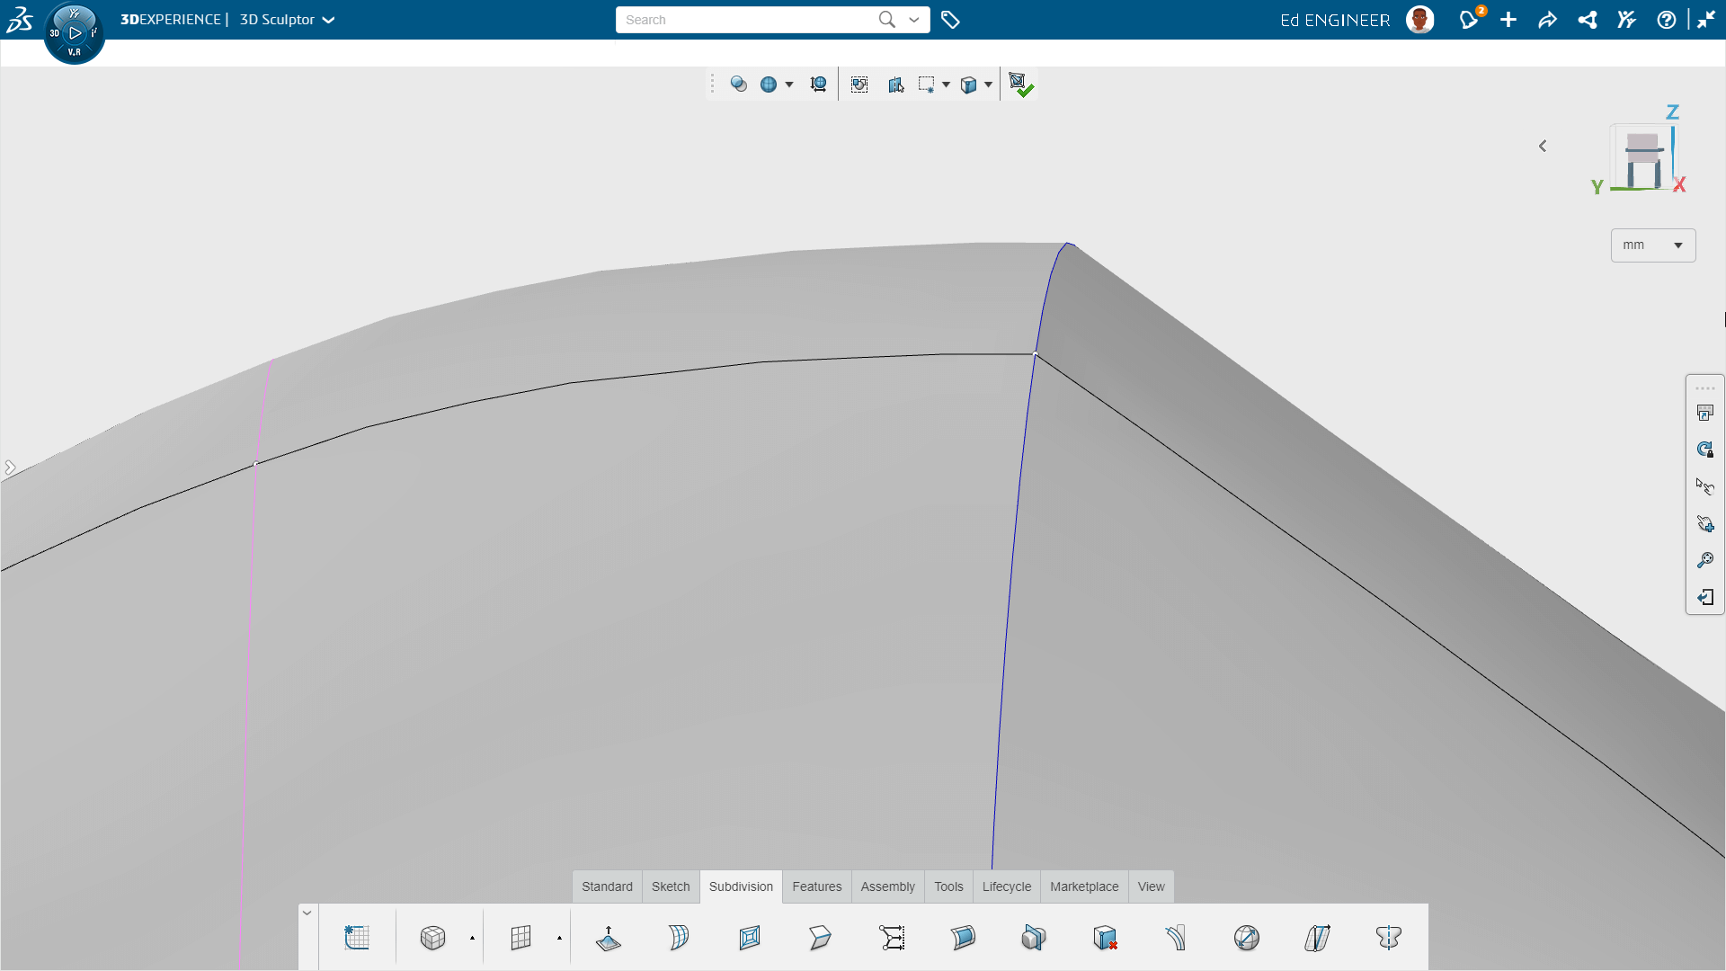Expand the 3D Sculptor app chevron
Viewport: 1726px width, 971px height.
coord(329,20)
